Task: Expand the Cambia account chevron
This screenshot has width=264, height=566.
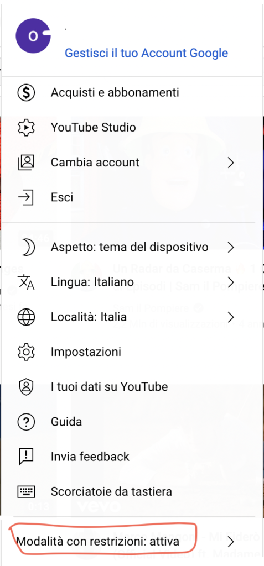Action: pyautogui.click(x=231, y=163)
